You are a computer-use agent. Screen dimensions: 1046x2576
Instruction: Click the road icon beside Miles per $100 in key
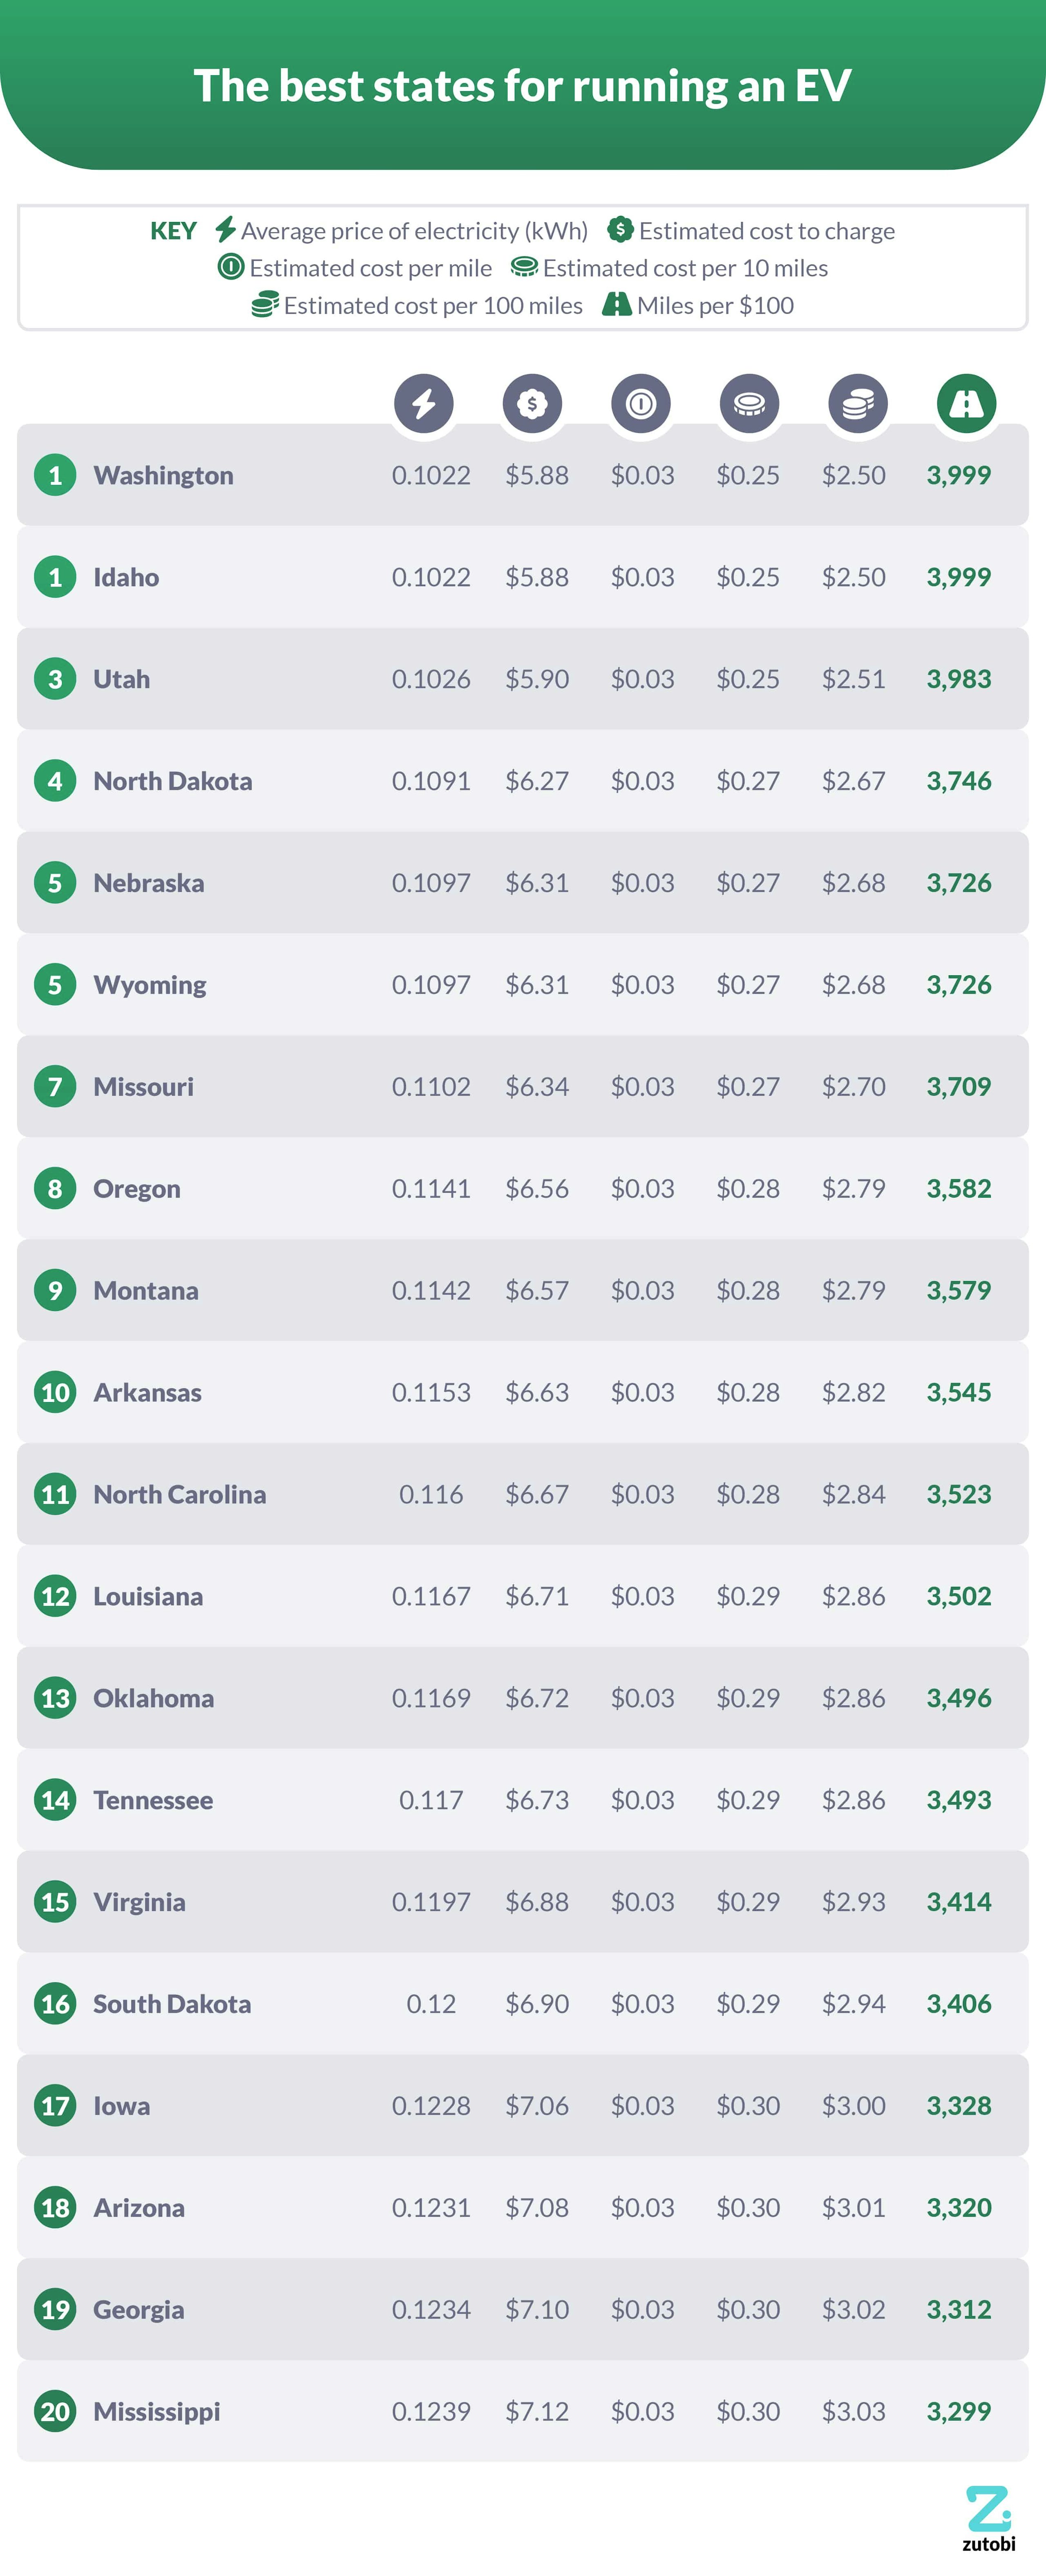coord(617,304)
